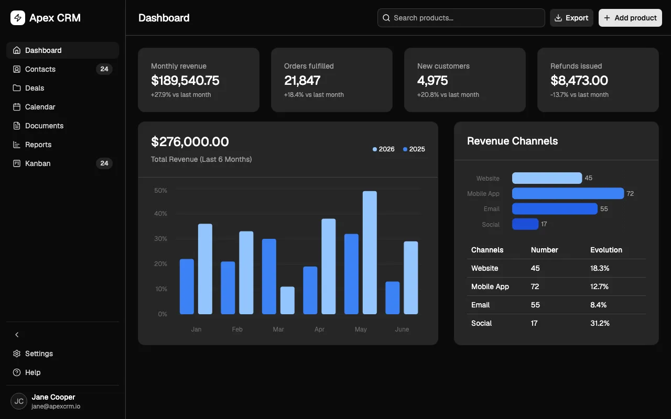Viewport: 671px width, 419px height.
Task: Click the Social evolution value 31.2%
Action: point(600,323)
